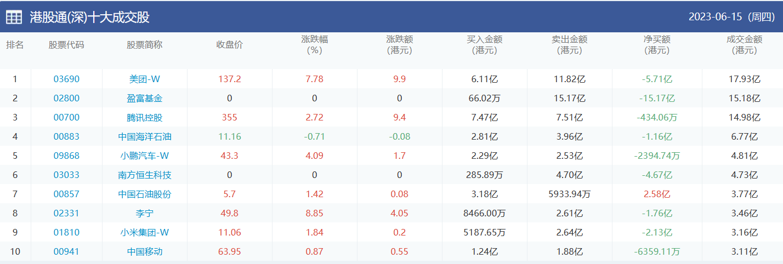Click the table grid icon in header

point(14,17)
